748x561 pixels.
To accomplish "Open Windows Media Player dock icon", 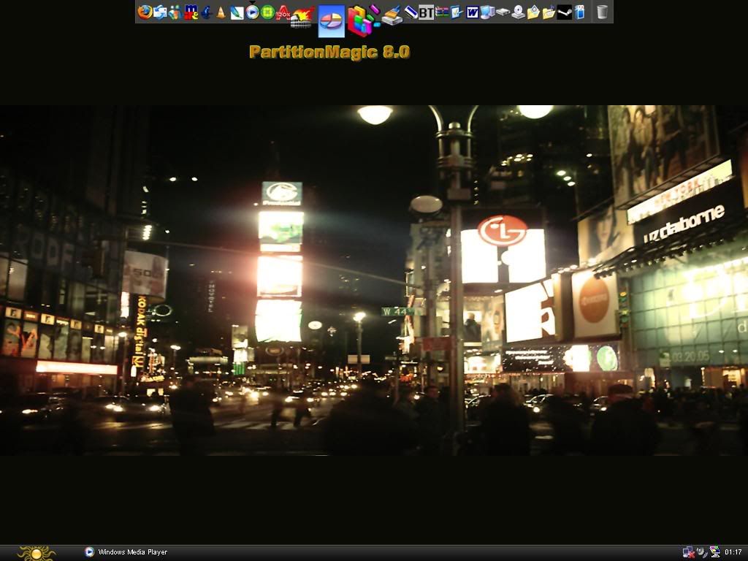I will (x=252, y=12).
